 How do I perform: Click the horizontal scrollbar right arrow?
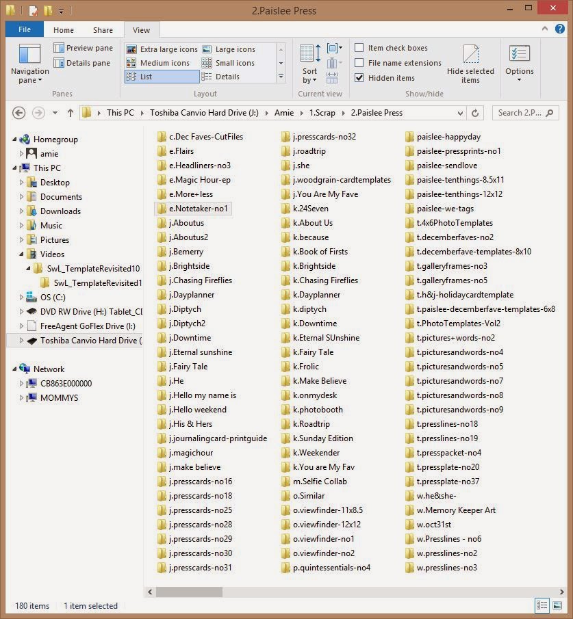[561, 592]
